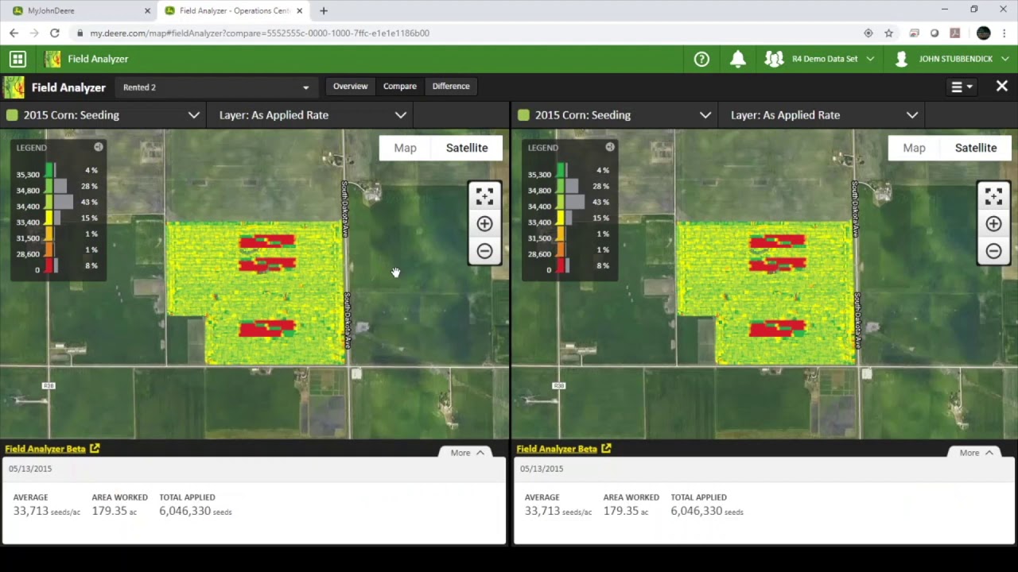Open the browser three-dot menu
Viewport: 1018px width, 572px height.
click(x=1005, y=33)
